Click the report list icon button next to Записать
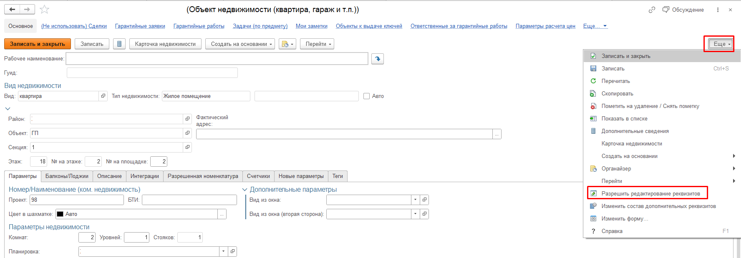741x258 pixels. click(x=119, y=44)
